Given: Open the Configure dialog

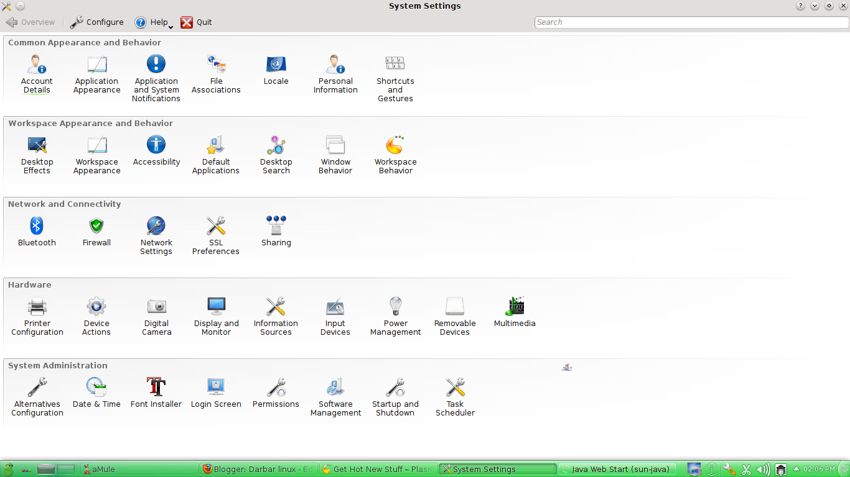Looking at the screenshot, I should (97, 22).
